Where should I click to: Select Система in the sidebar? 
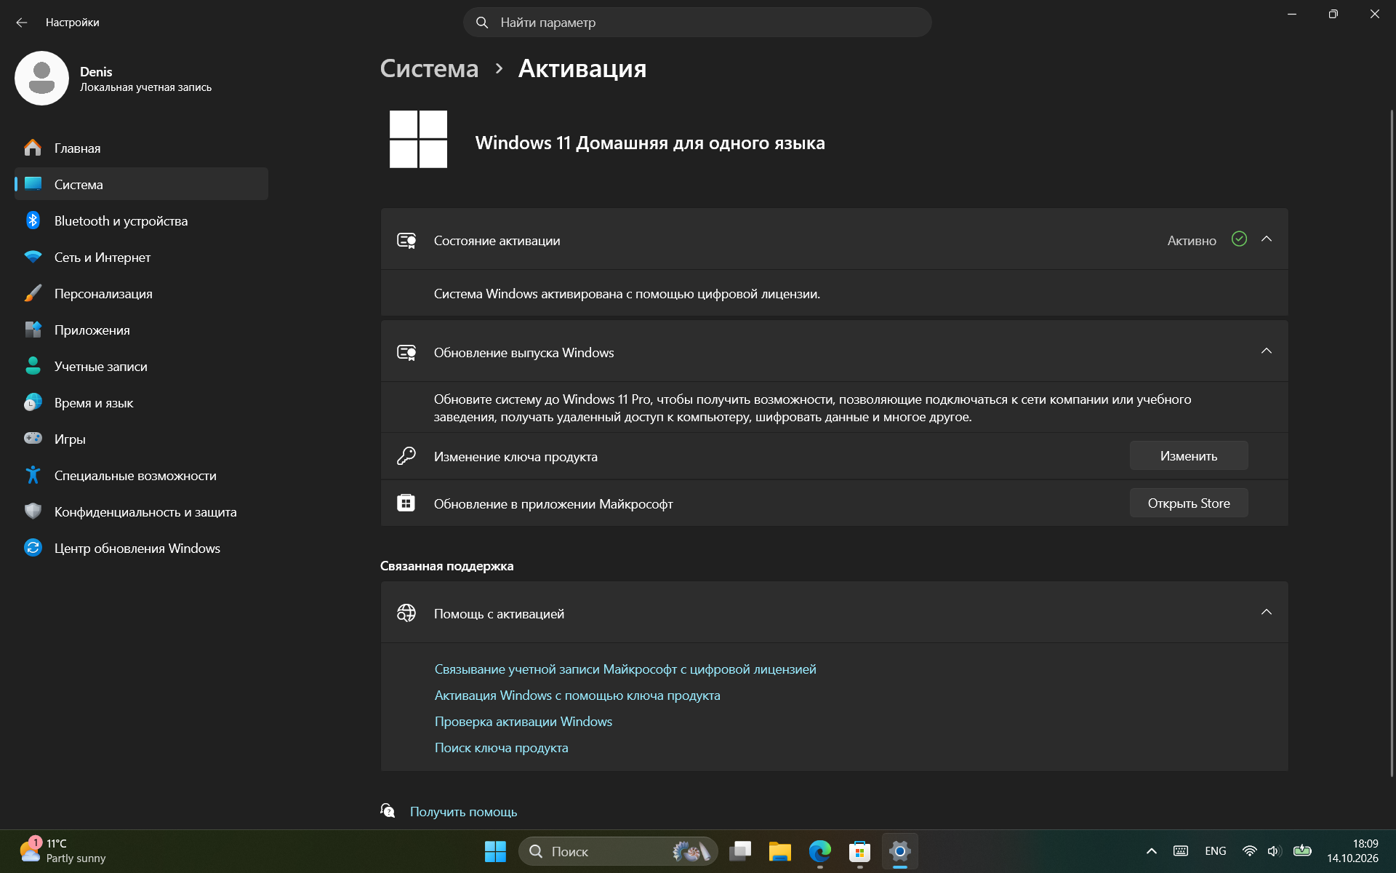click(x=141, y=184)
